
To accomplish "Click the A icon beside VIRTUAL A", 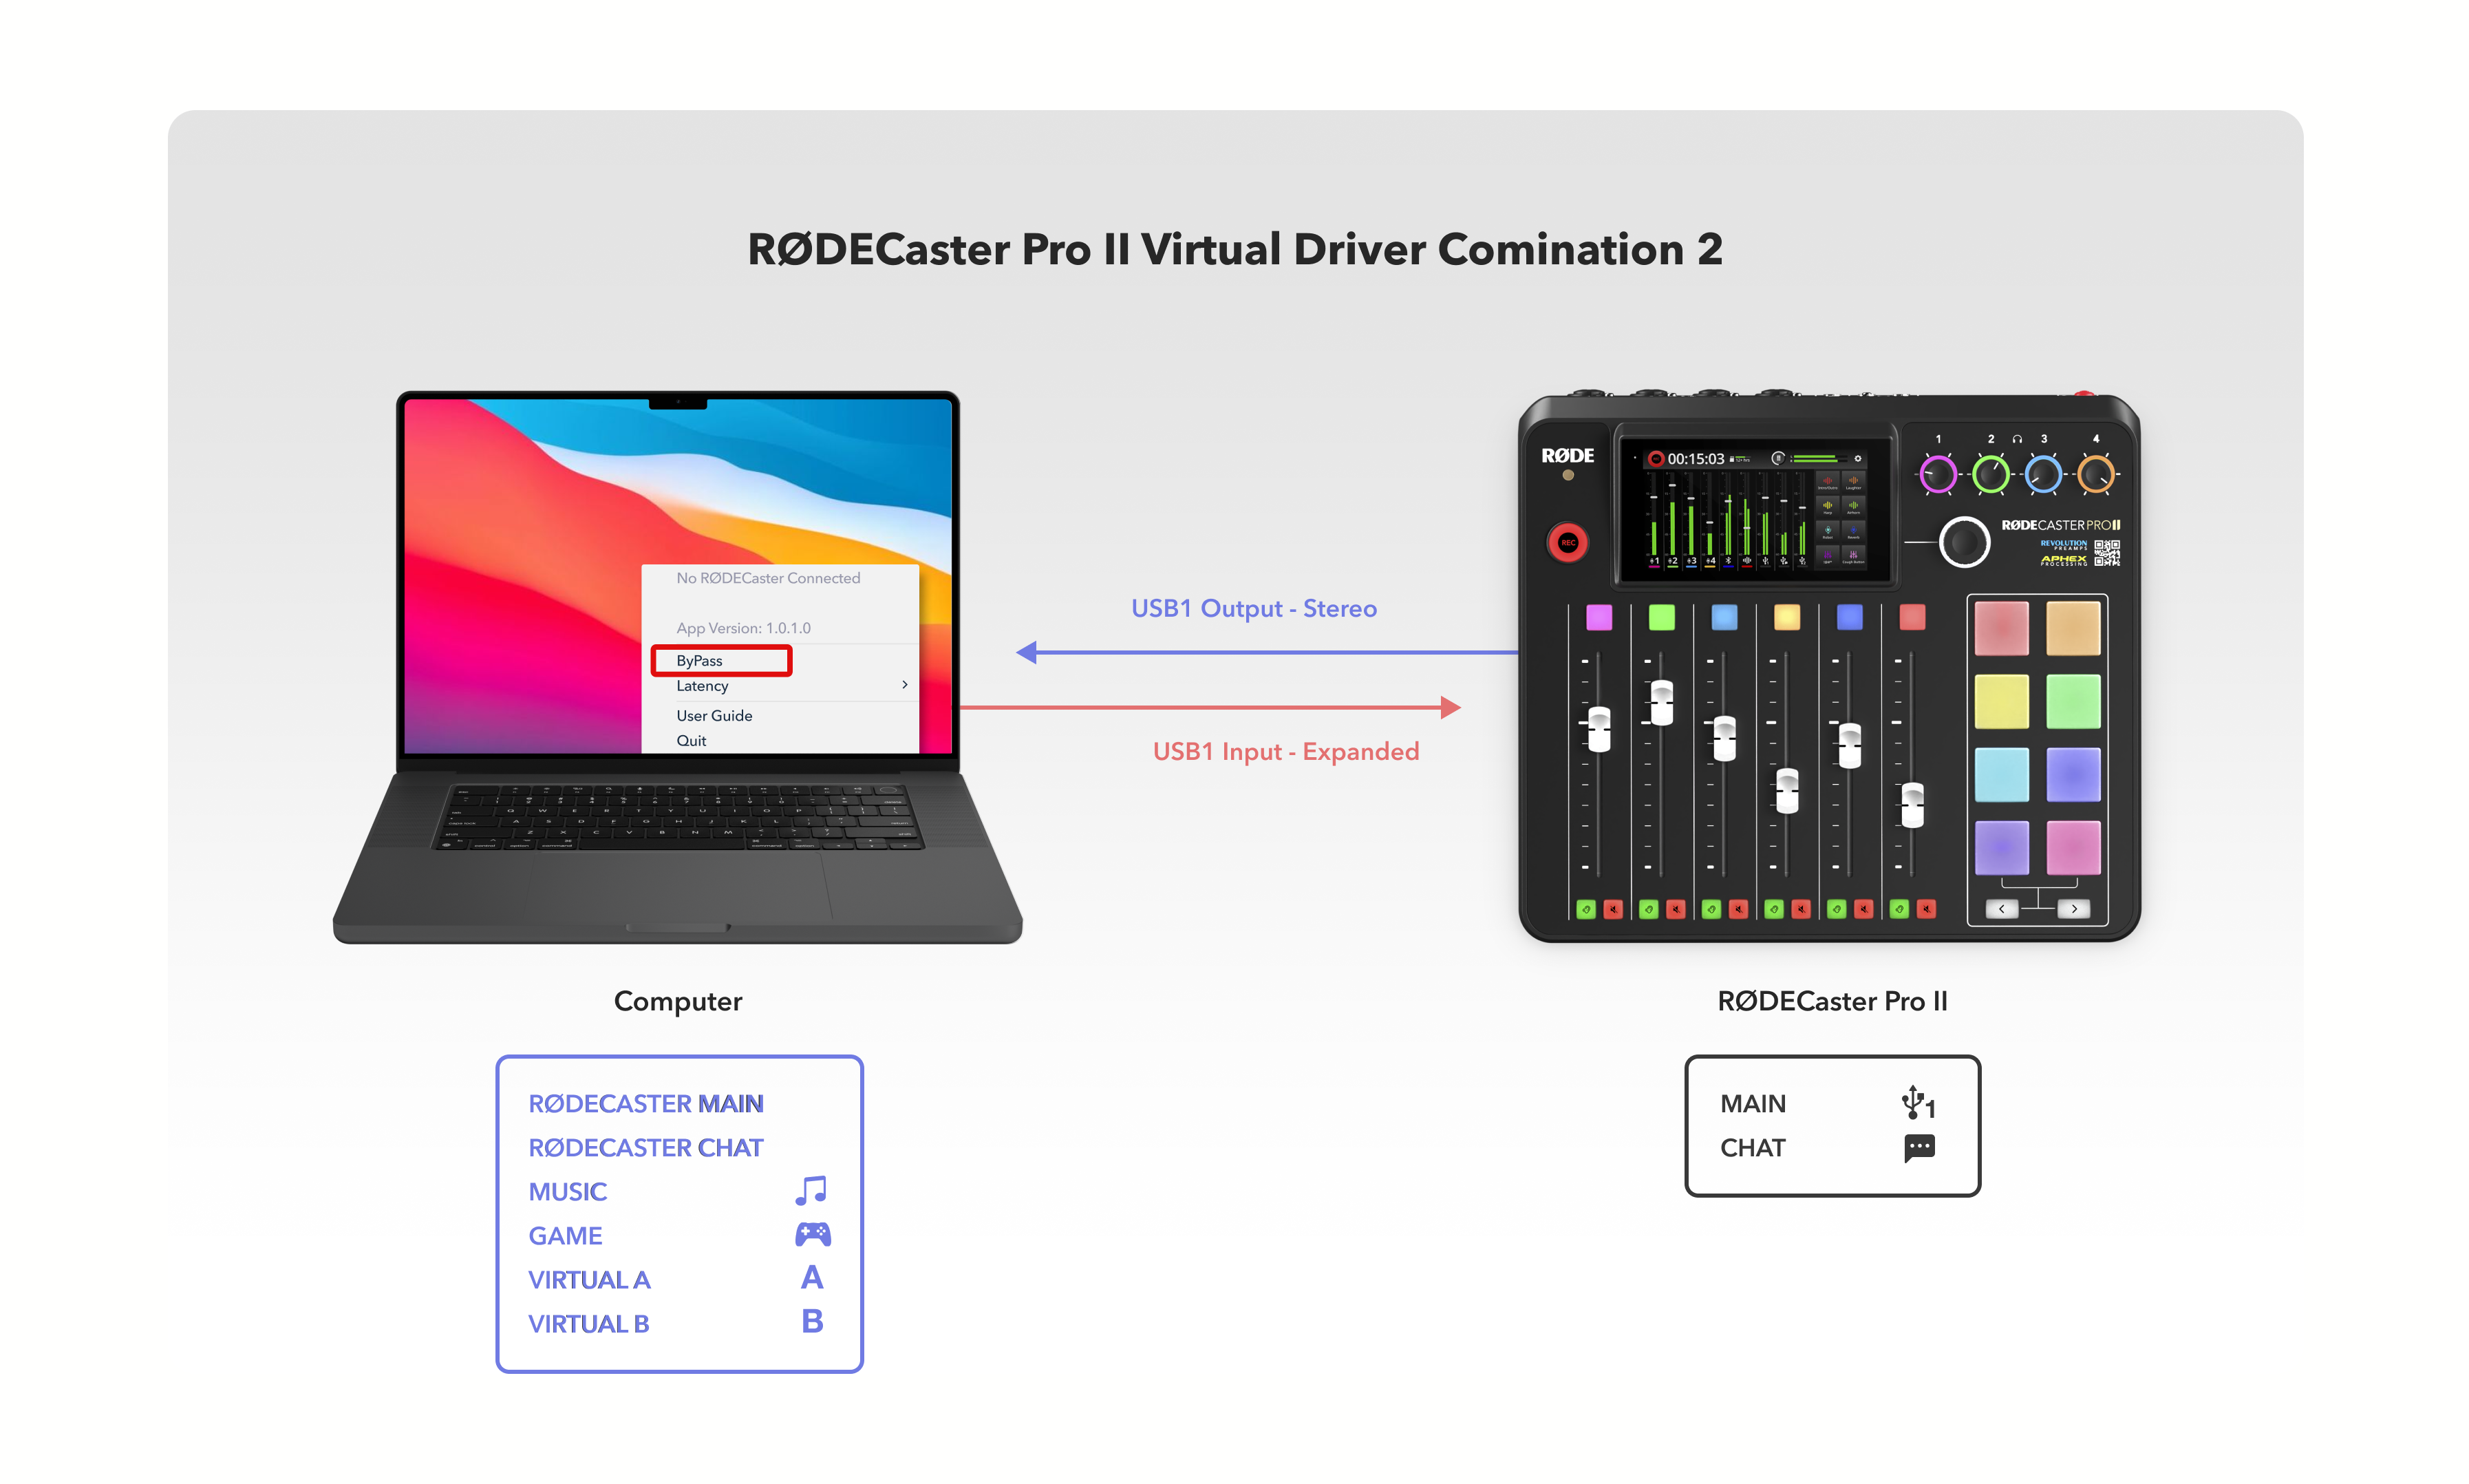I will (812, 1277).
